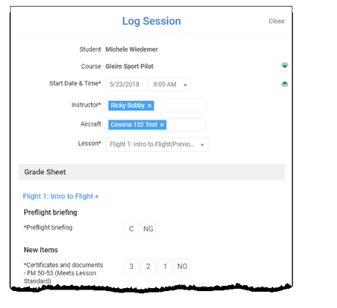Screen dimensions: 337x308
Task: Open the Lesson dropdown selector
Action: click(157, 145)
